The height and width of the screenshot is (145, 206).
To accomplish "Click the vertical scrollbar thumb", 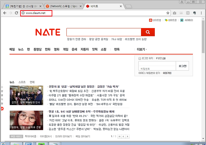I will pos(203,37).
